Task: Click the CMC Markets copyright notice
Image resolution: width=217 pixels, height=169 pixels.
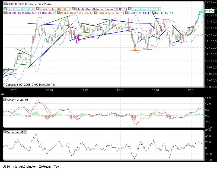Action: click(x=29, y=85)
